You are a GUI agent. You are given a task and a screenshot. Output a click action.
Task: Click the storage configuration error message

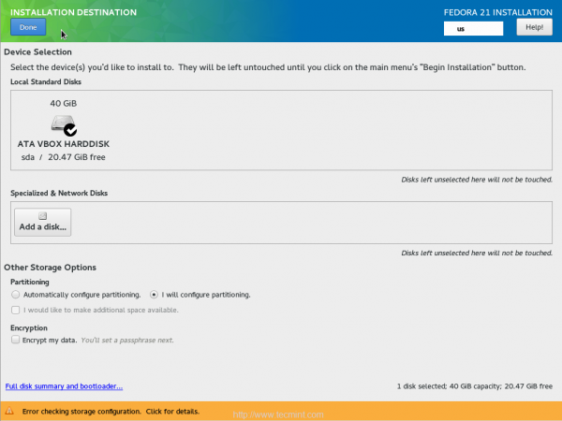pos(111,412)
